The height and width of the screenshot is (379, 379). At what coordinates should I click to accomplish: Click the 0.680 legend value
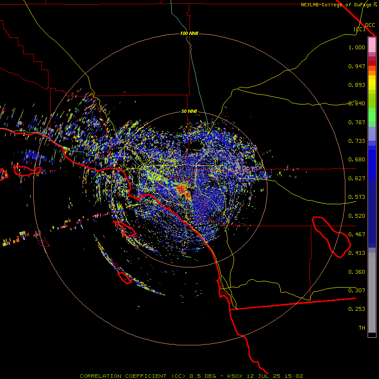click(357, 160)
